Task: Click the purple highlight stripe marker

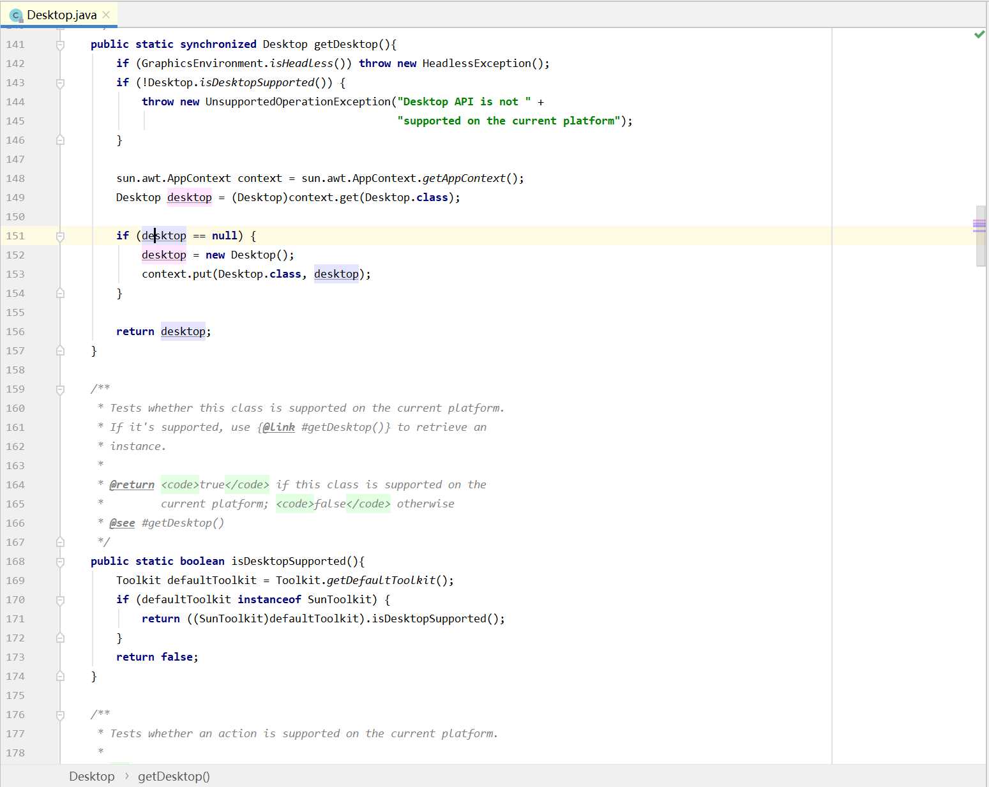Action: tap(979, 225)
